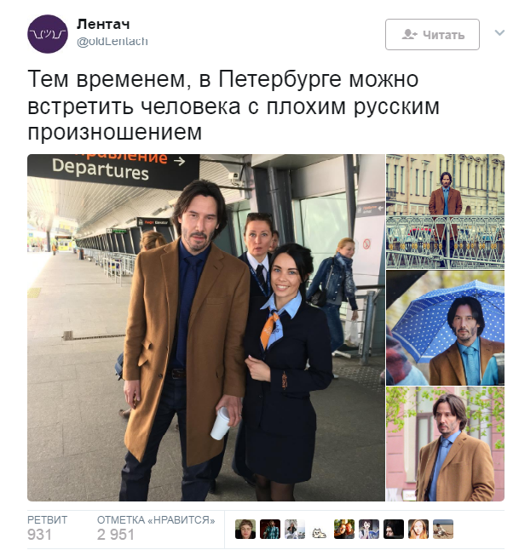
Task: Click the Лентач purple profile avatar
Action: pyautogui.click(x=48, y=34)
